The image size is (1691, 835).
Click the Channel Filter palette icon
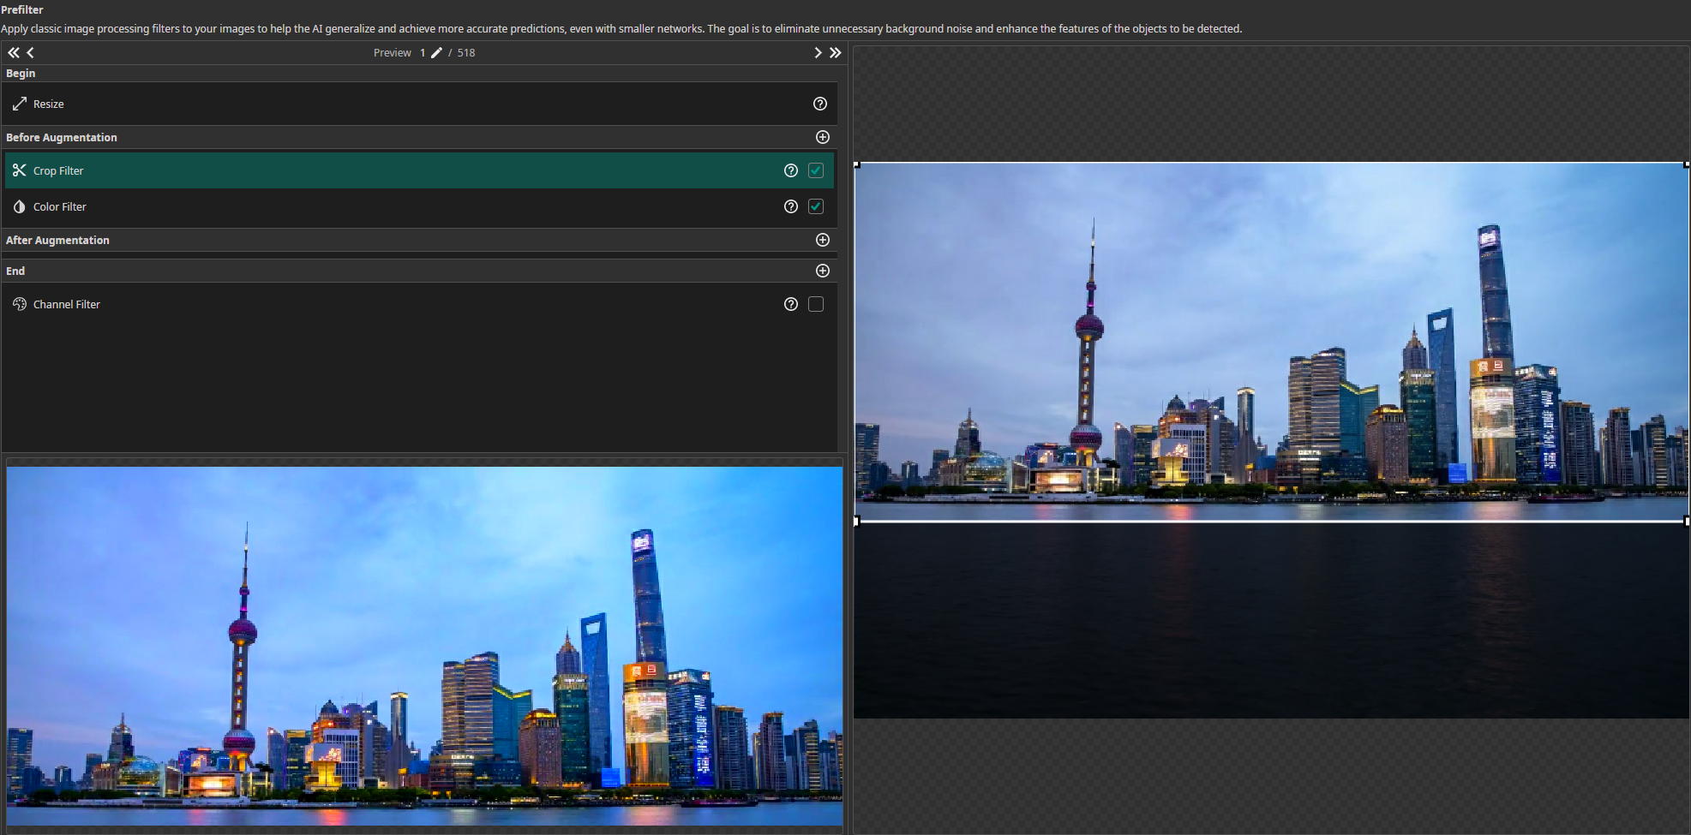19,304
